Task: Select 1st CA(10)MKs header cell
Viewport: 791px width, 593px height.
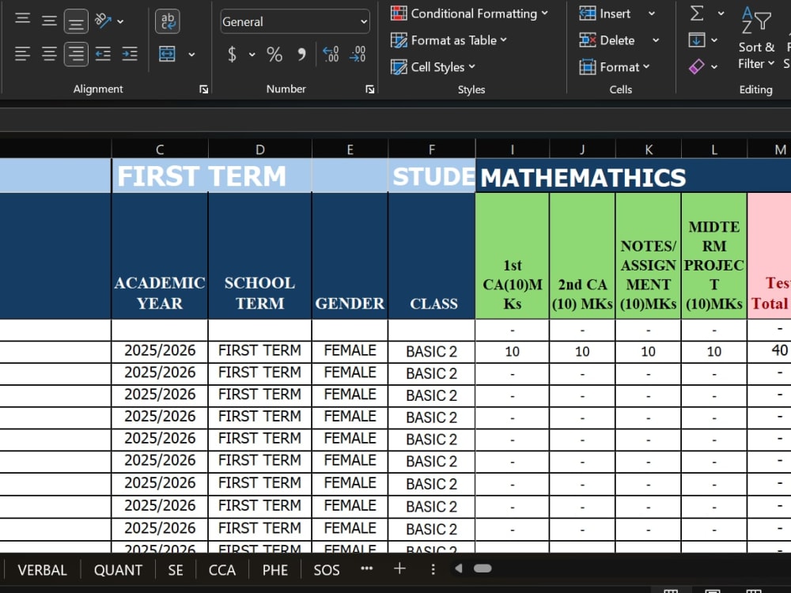Action: click(x=513, y=255)
